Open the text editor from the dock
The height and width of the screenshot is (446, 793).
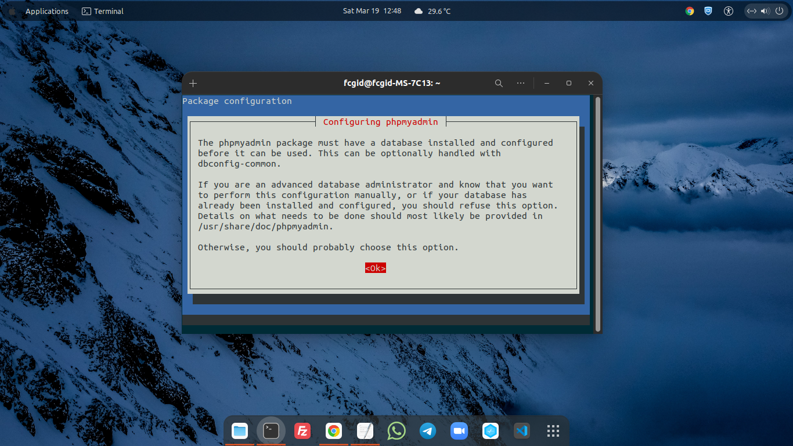pos(365,431)
